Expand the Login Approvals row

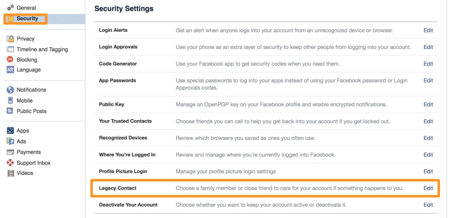point(118,47)
